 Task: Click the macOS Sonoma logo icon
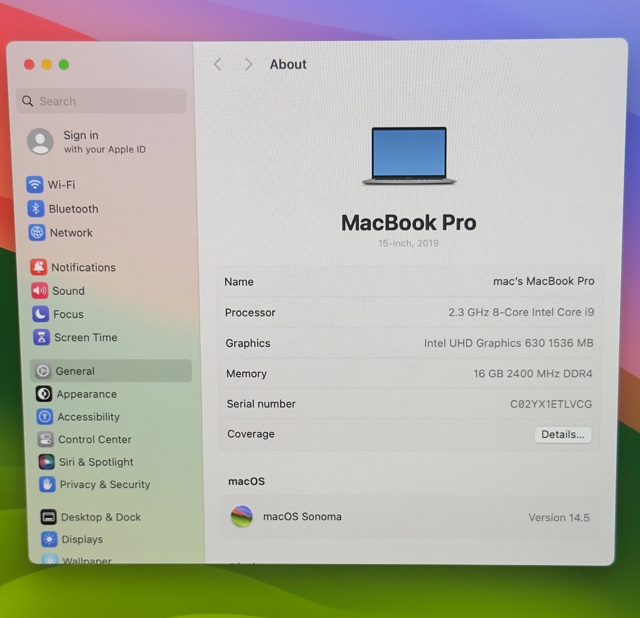[242, 516]
